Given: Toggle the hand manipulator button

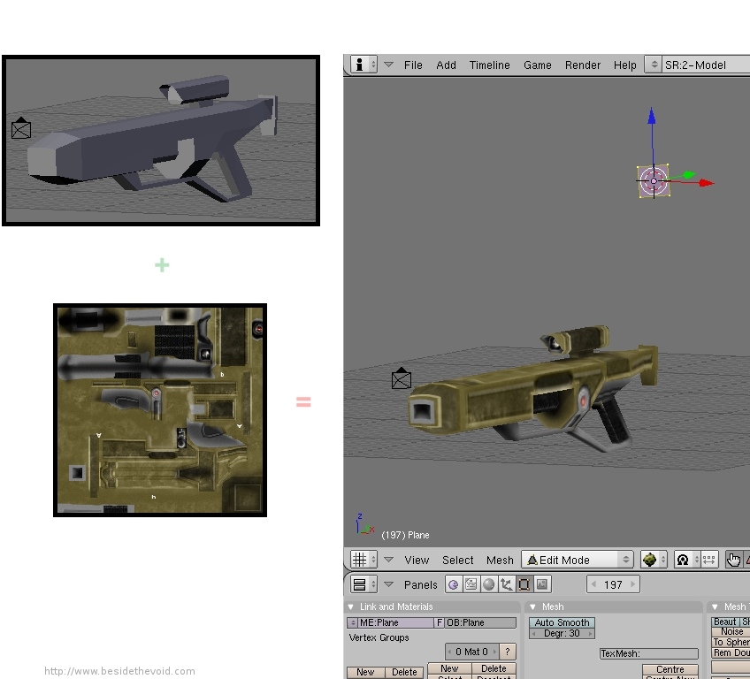Looking at the screenshot, I should [x=733, y=560].
